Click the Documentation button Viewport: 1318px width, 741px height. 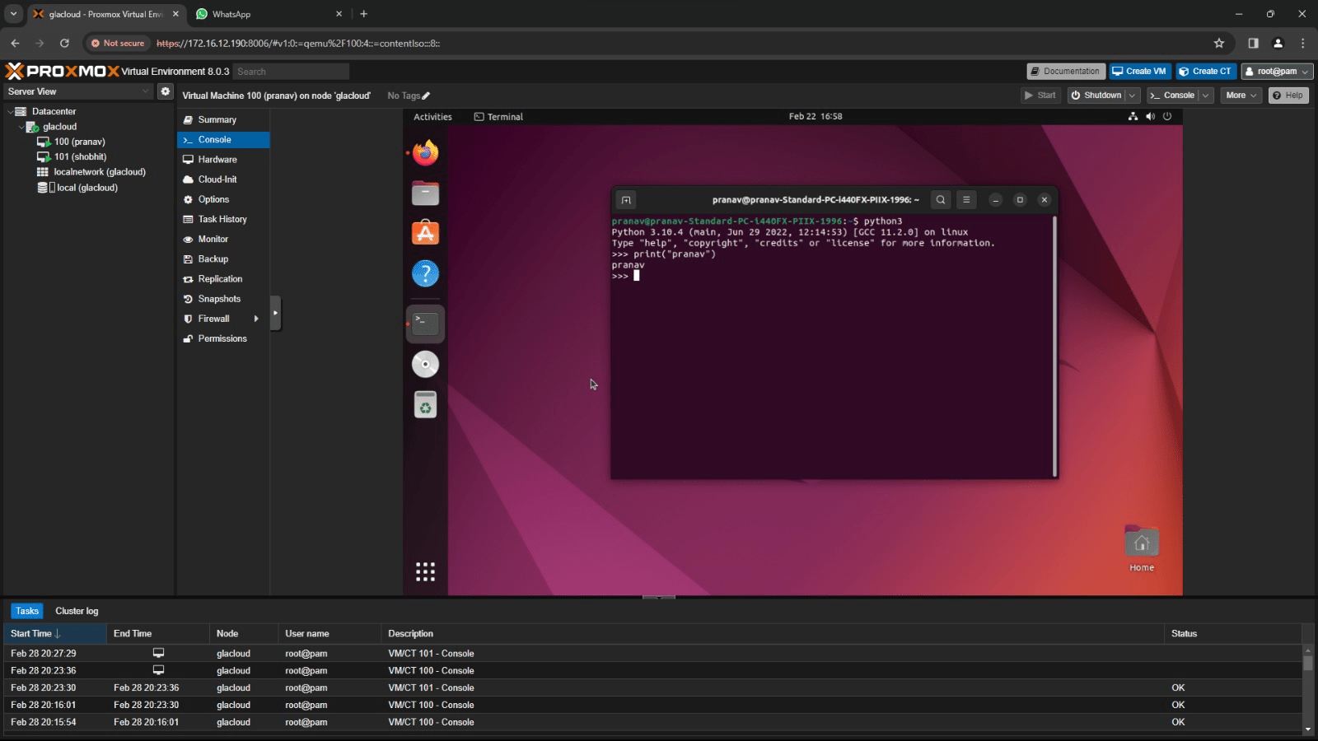click(1065, 72)
